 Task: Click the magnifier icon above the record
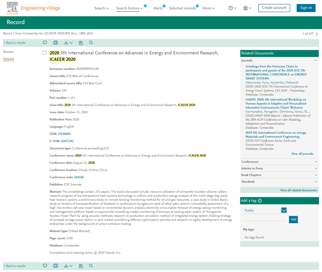[x=91, y=43]
